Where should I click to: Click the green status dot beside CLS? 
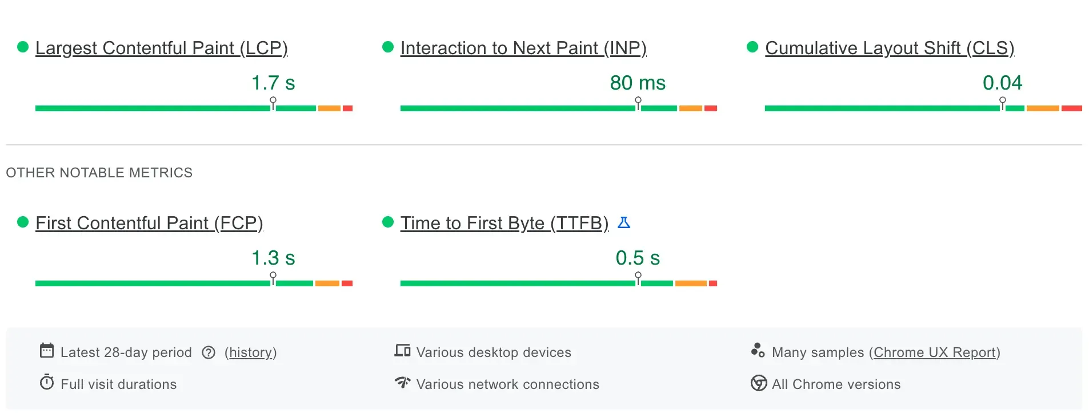point(752,48)
